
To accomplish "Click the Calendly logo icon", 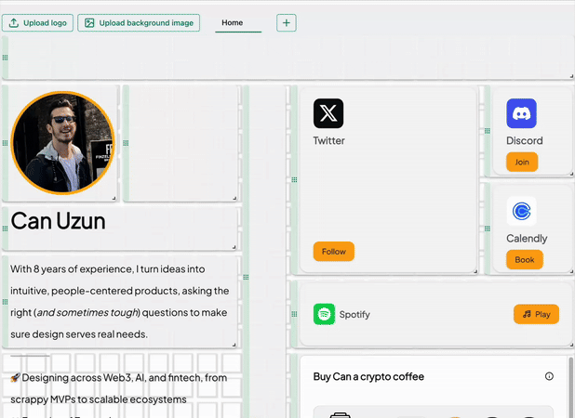I will tap(521, 211).
